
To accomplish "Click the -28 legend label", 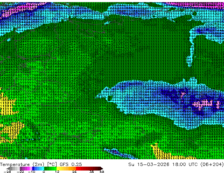I will click(7, 172).
